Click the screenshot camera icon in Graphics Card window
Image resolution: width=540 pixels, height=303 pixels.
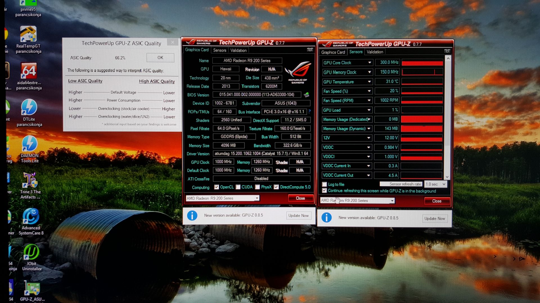310,50
